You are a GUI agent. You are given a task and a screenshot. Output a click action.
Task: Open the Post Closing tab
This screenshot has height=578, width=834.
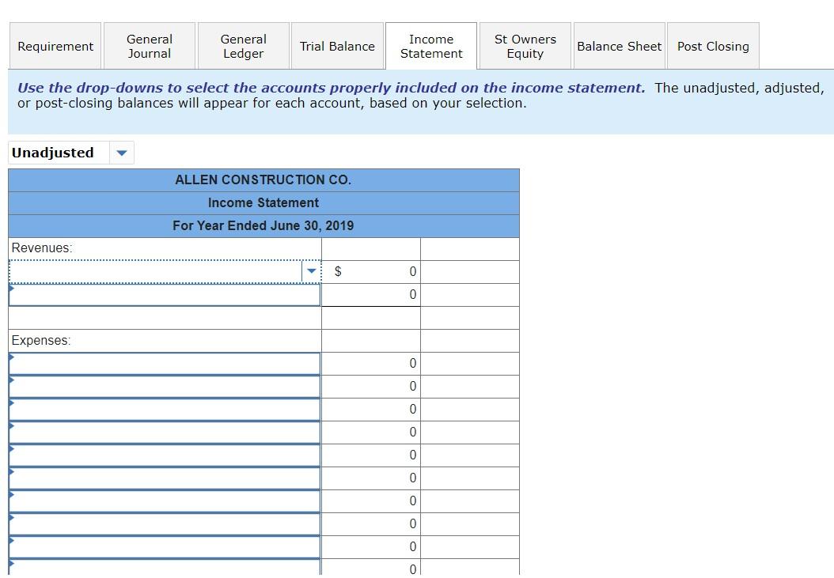coord(712,46)
